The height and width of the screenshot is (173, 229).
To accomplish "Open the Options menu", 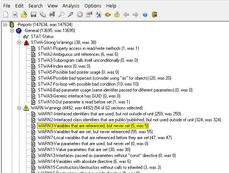I will [x=93, y=6].
